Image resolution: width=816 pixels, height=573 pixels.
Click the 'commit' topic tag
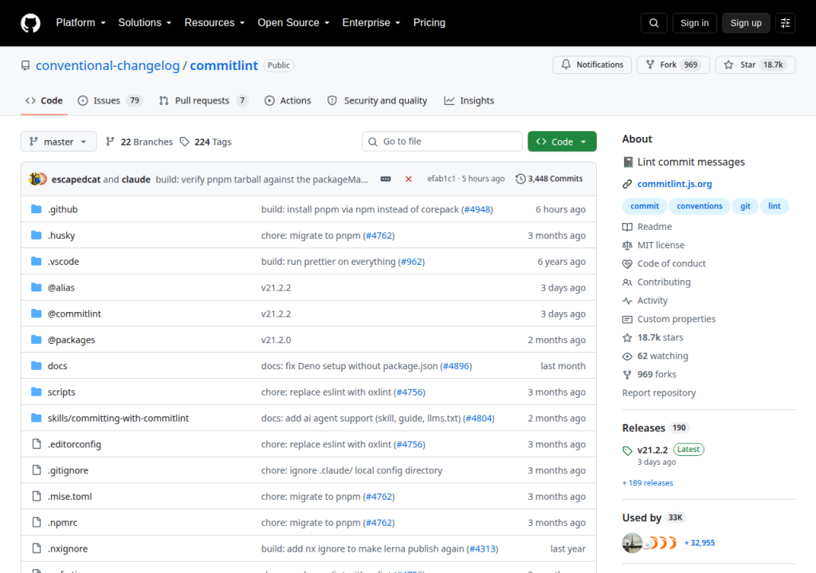644,206
